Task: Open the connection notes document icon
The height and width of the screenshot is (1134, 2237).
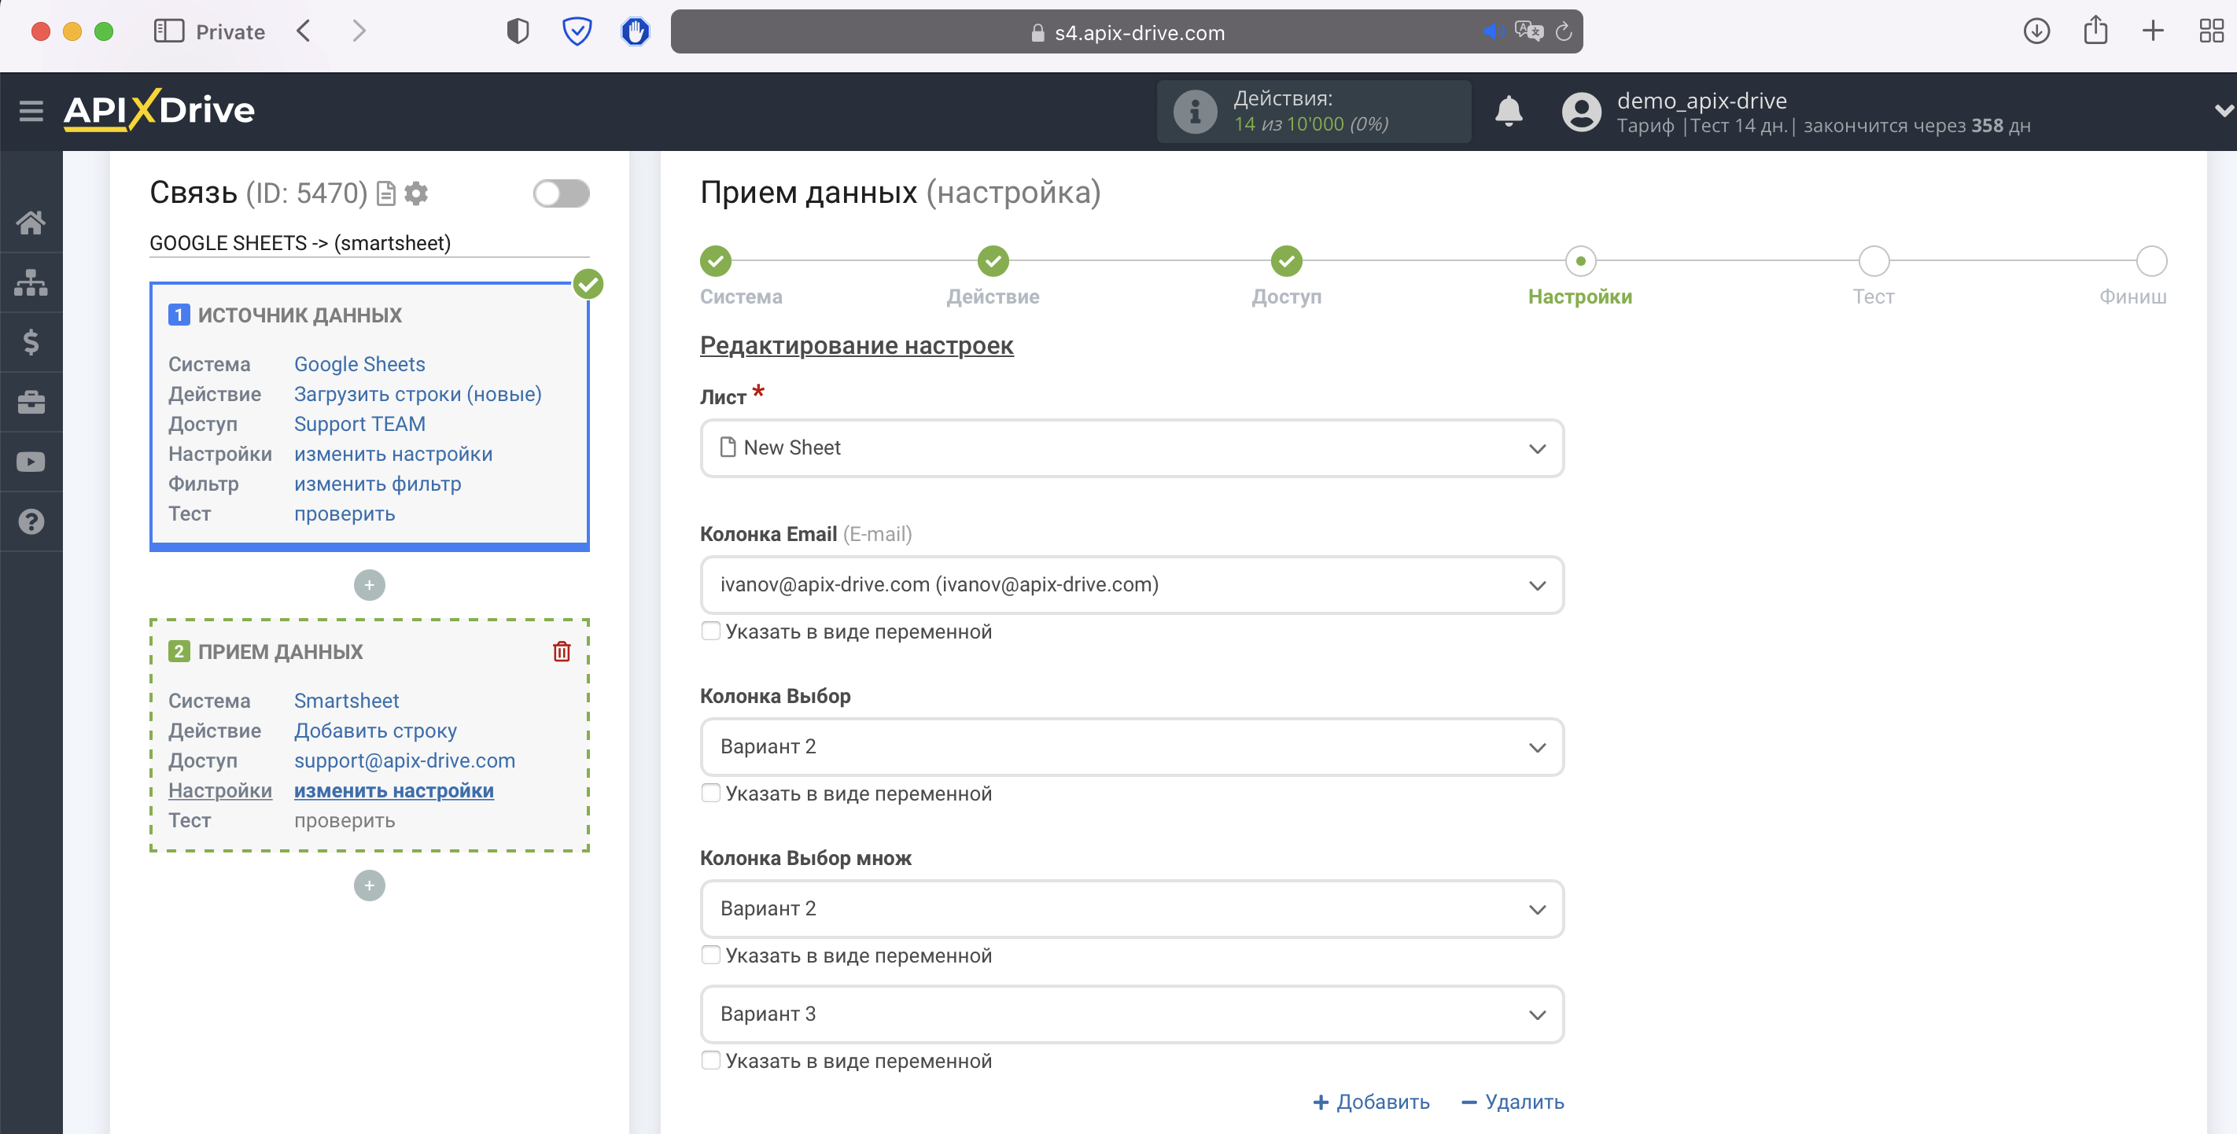Action: pos(386,193)
